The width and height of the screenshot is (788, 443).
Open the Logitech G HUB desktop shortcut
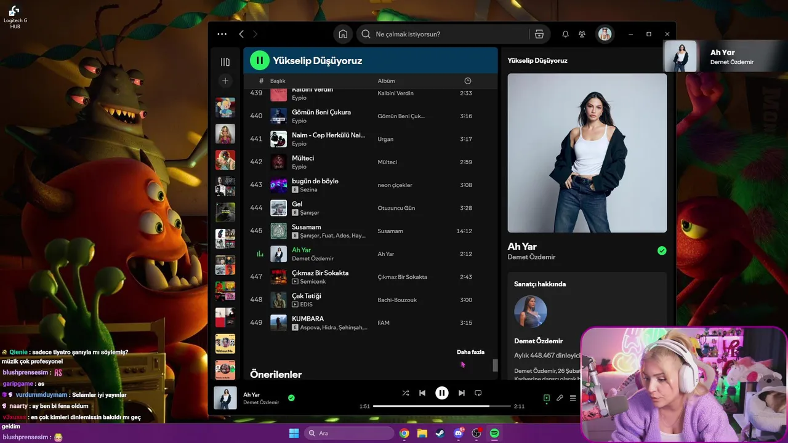tap(15, 17)
